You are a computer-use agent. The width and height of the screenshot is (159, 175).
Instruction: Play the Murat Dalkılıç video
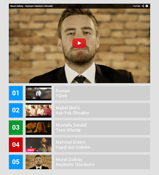(x=79, y=43)
